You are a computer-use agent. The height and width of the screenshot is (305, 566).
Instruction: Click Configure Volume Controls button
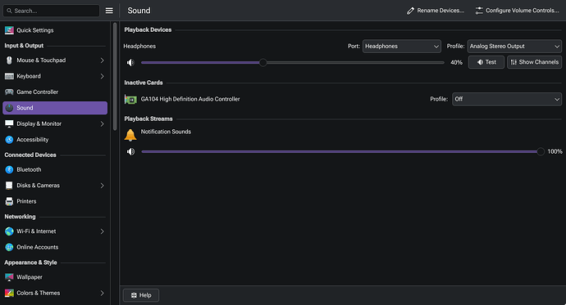click(x=517, y=11)
